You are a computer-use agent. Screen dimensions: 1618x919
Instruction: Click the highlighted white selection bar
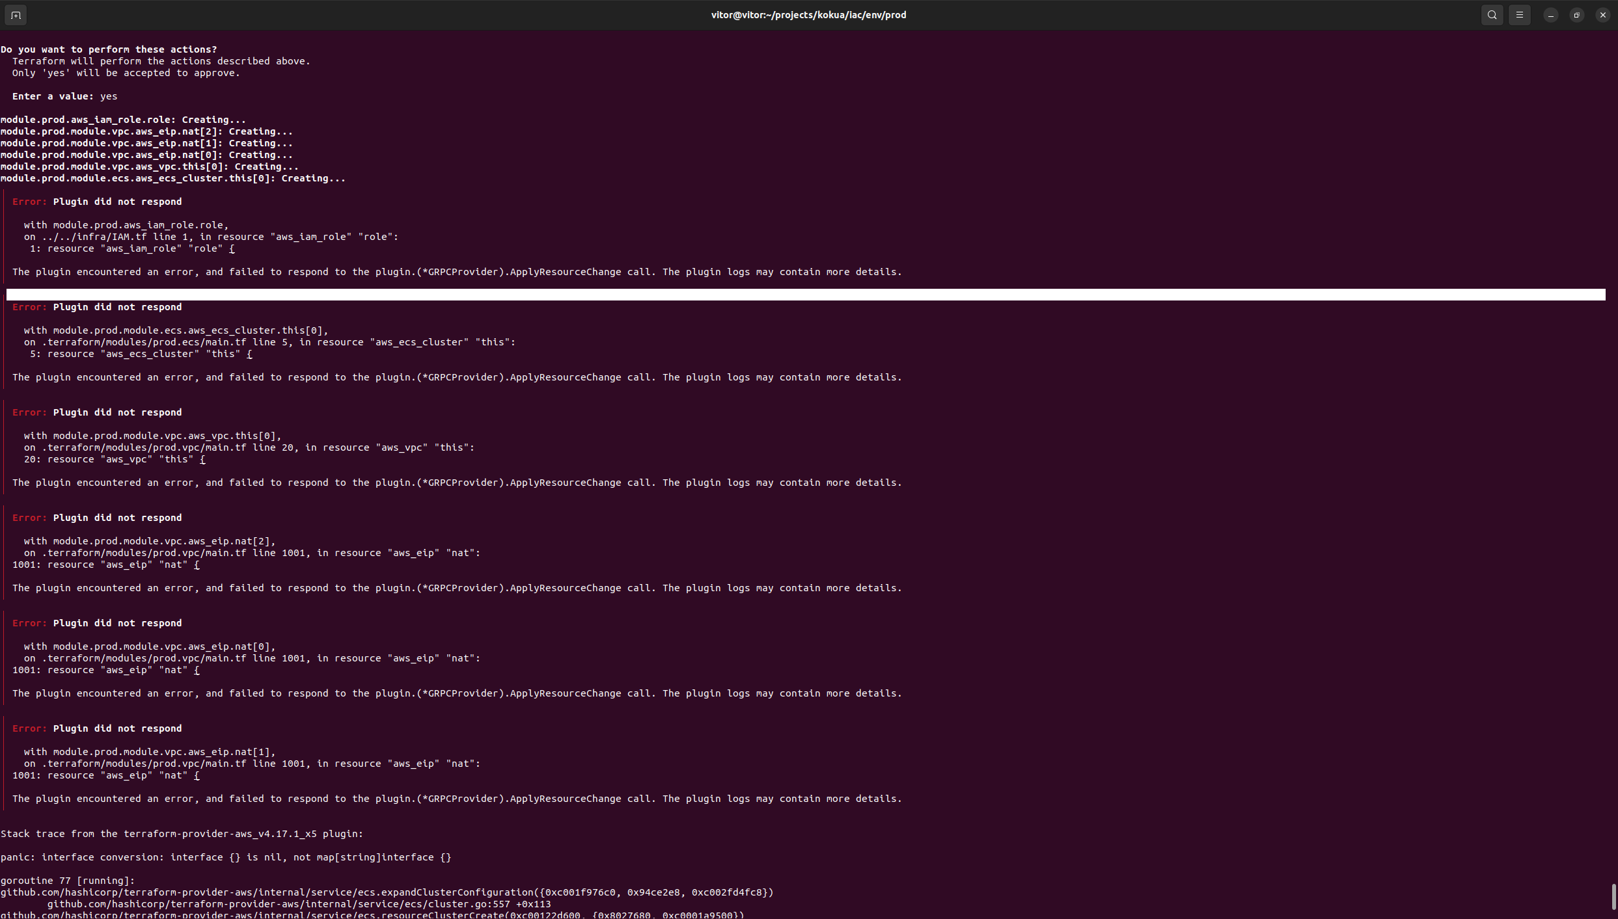coord(806,295)
